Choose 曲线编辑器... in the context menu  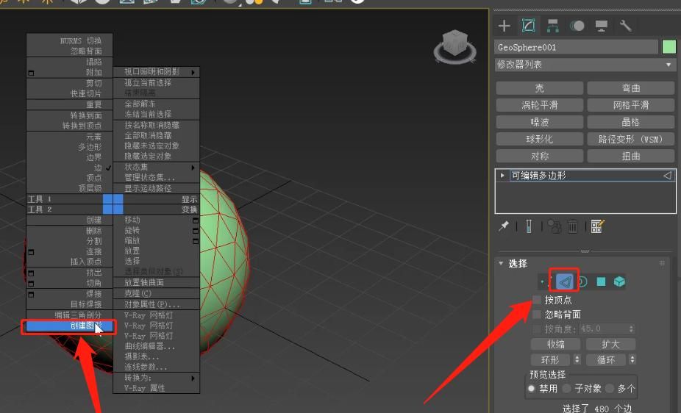[157, 347]
